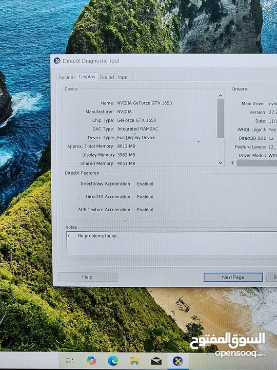The height and width of the screenshot is (370, 277).
Task: Click the No problems found note
Action: pyautogui.click(x=98, y=236)
